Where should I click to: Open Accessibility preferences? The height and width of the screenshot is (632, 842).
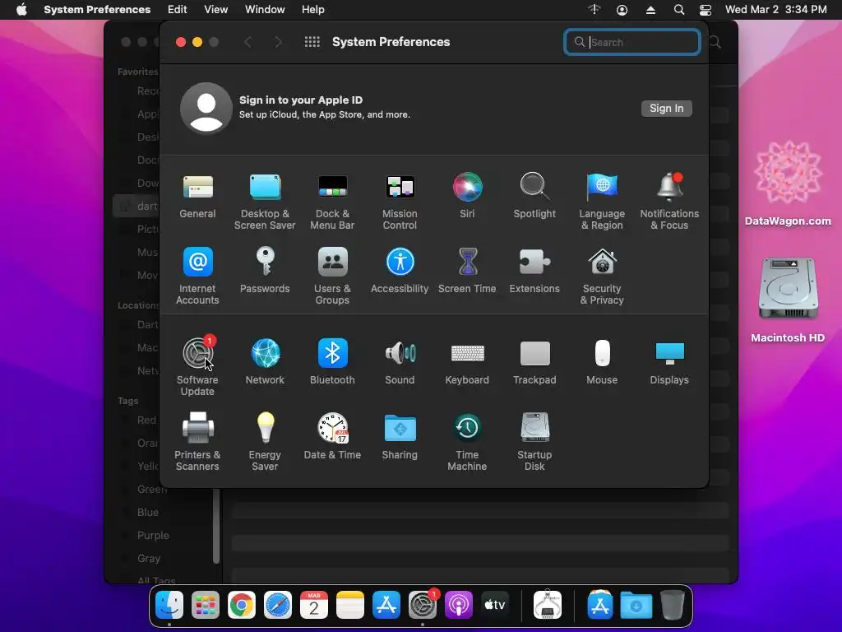[x=400, y=270]
